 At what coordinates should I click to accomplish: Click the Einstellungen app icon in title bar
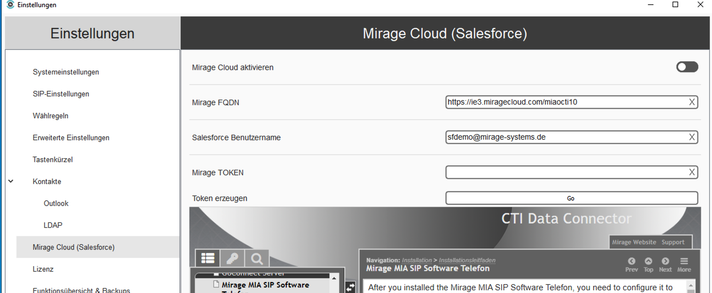click(x=10, y=4)
